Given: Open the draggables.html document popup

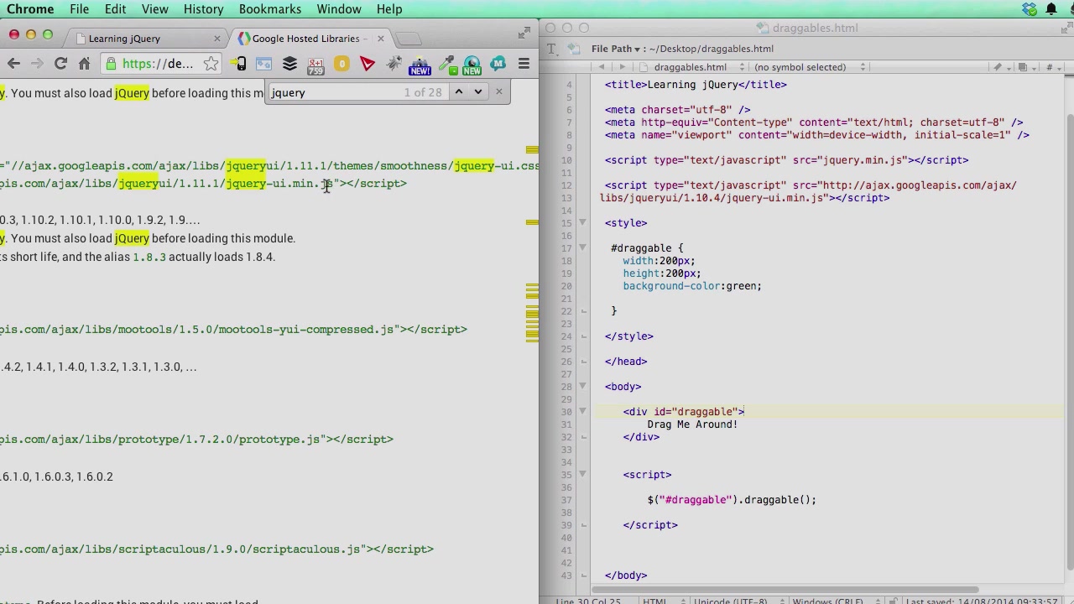Looking at the screenshot, I should (693, 67).
